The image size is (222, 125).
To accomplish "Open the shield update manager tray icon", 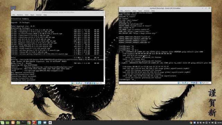I will pyautogui.click(x=200, y=123).
